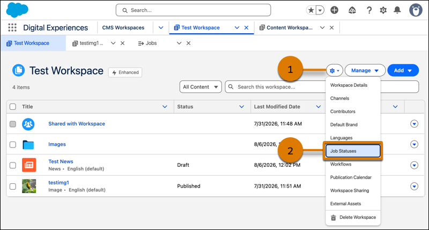Click the Images folder icon

coord(28,144)
